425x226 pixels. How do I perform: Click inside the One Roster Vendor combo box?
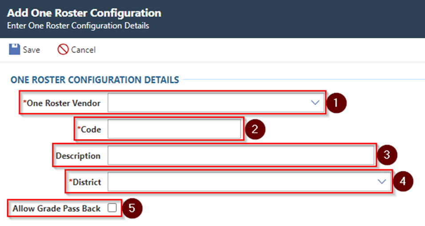(216, 103)
